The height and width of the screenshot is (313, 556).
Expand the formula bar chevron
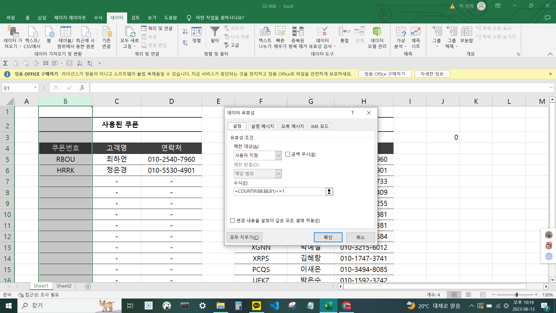click(551, 88)
